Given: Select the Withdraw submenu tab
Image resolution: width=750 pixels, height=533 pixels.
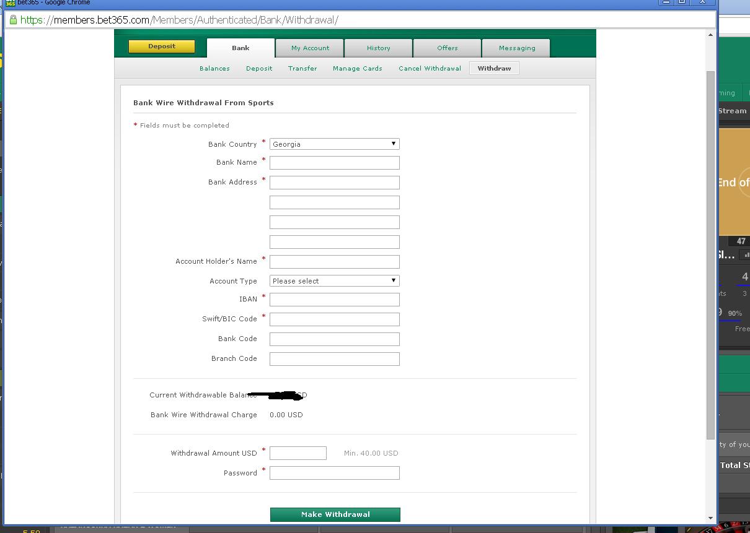Looking at the screenshot, I should (494, 69).
